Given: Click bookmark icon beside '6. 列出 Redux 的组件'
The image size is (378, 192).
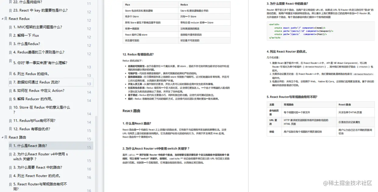Looking at the screenshot, I should pyautogui.click(x=11, y=74).
